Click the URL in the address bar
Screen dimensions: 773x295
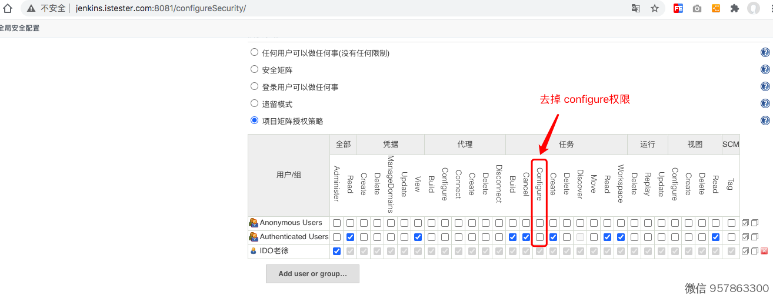click(x=161, y=9)
